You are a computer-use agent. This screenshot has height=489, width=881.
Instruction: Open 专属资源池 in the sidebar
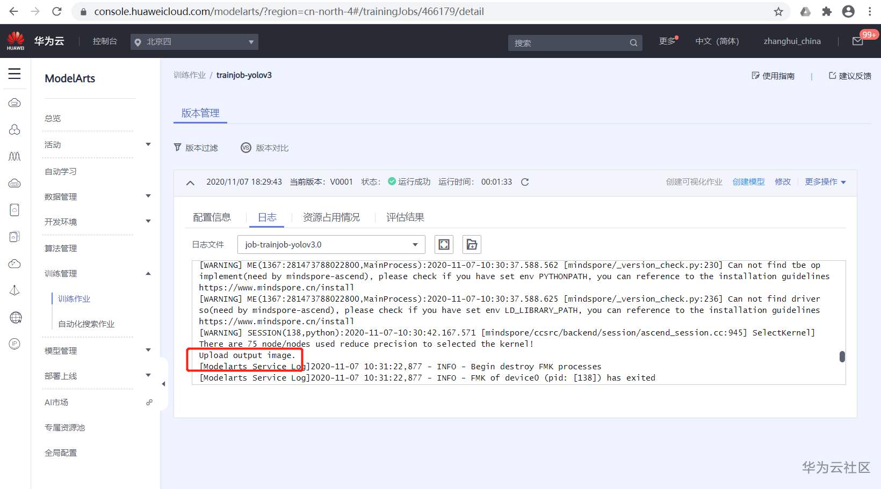click(65, 427)
